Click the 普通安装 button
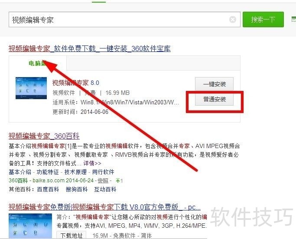The width and height of the screenshot is (296, 239). (214, 99)
